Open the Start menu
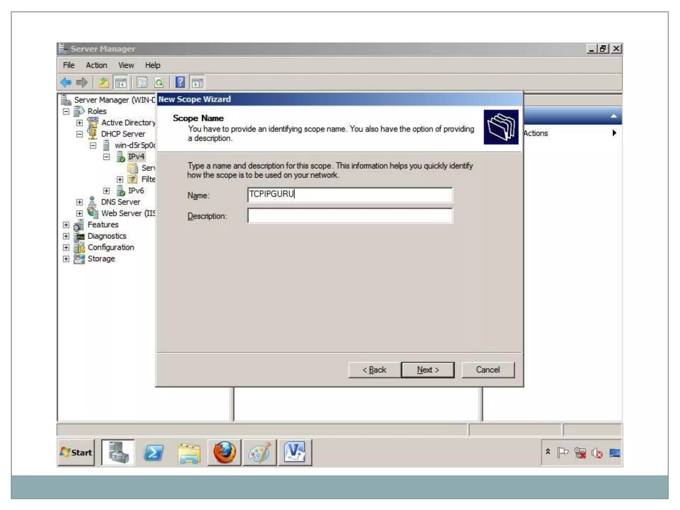This screenshot has height=510, width=680. click(x=76, y=453)
